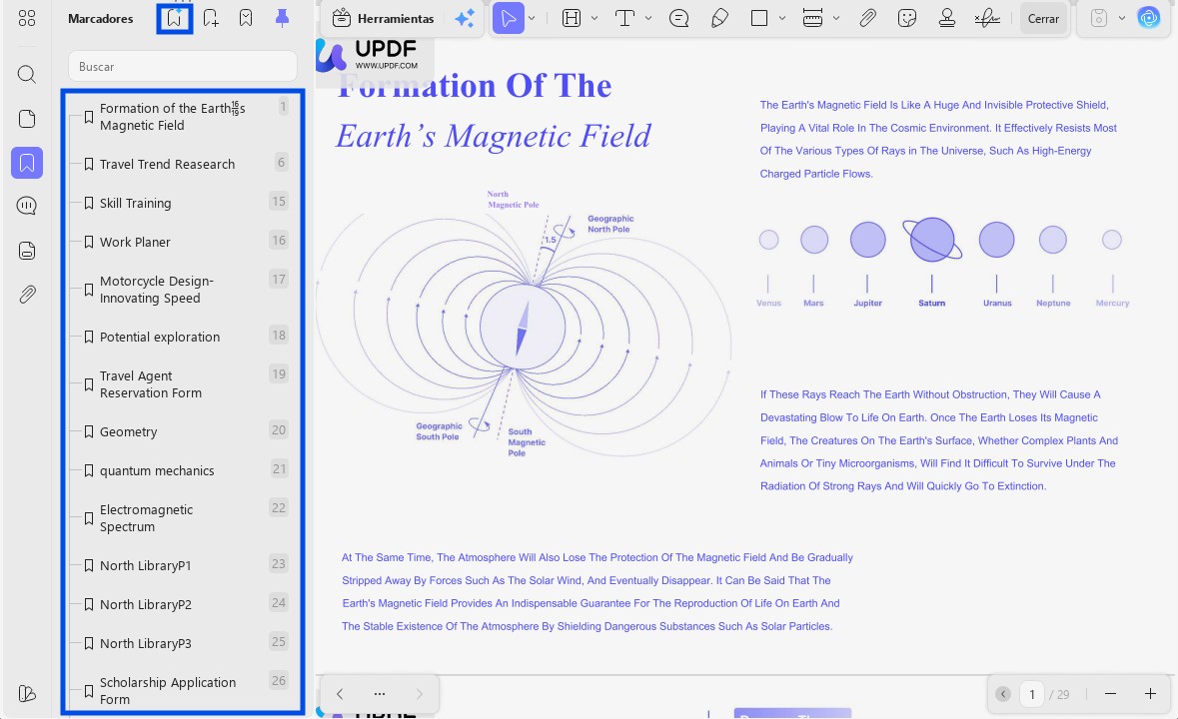Toggle the selection cursor tool
The height and width of the screenshot is (719, 1178).
click(x=511, y=18)
